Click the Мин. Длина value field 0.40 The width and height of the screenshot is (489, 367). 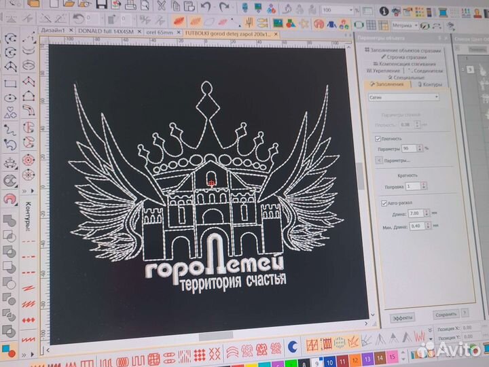[417, 226]
